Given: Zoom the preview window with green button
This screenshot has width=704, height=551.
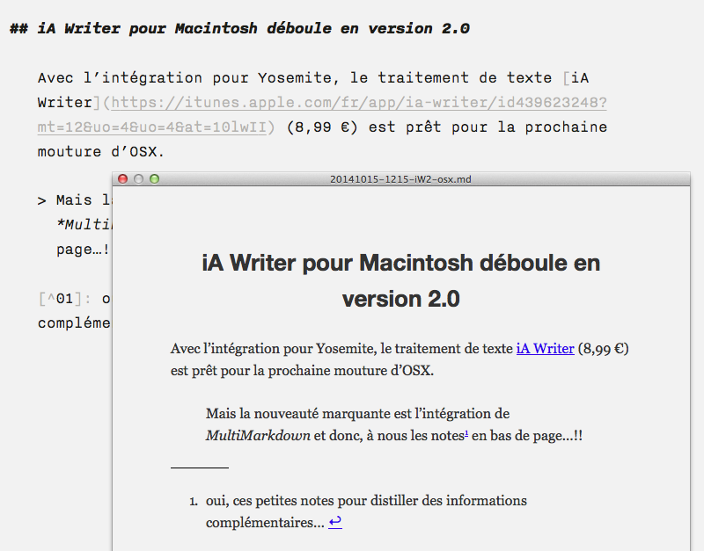Looking at the screenshot, I should (155, 179).
